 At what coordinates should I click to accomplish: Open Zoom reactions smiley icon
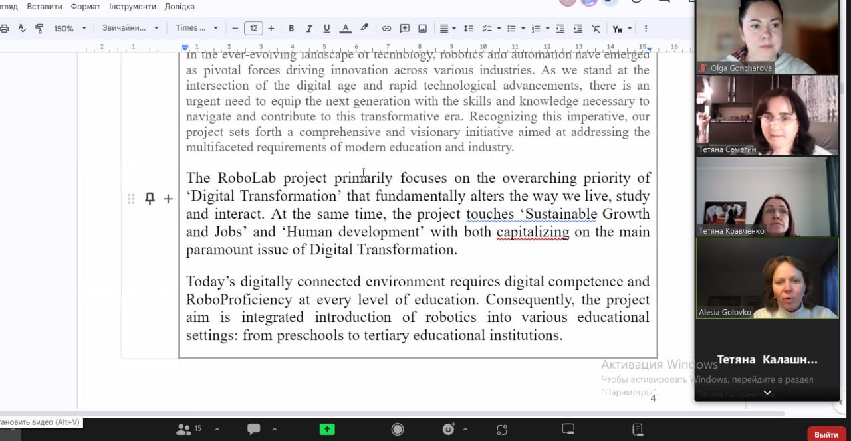(x=449, y=429)
